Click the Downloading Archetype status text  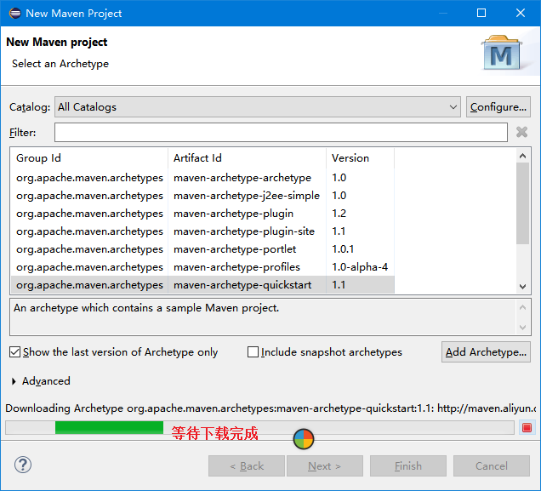point(270,408)
